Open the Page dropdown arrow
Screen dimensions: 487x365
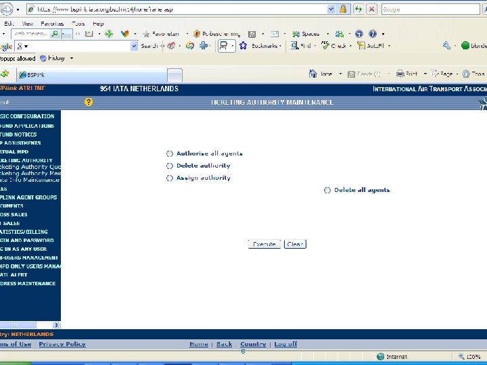point(457,74)
